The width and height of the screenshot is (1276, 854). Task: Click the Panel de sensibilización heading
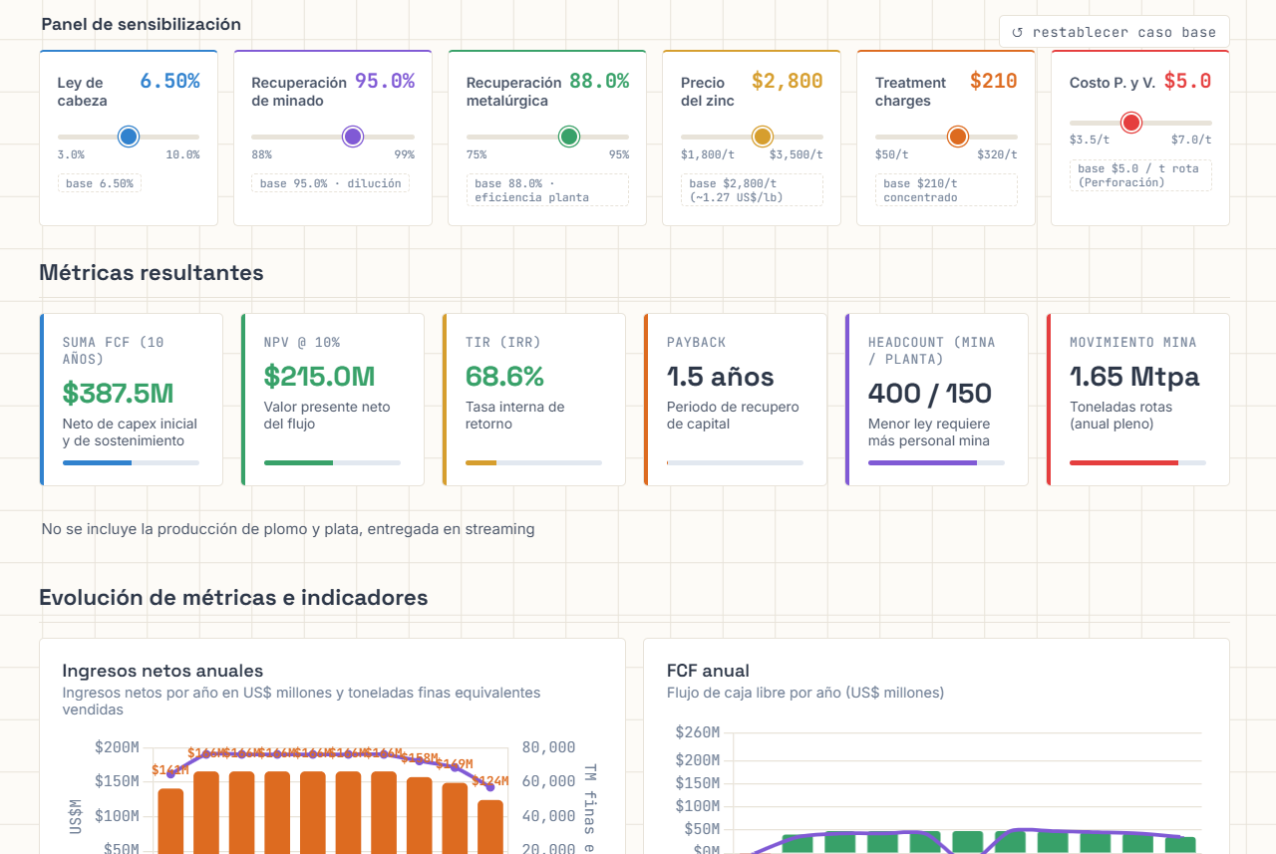[x=141, y=24]
